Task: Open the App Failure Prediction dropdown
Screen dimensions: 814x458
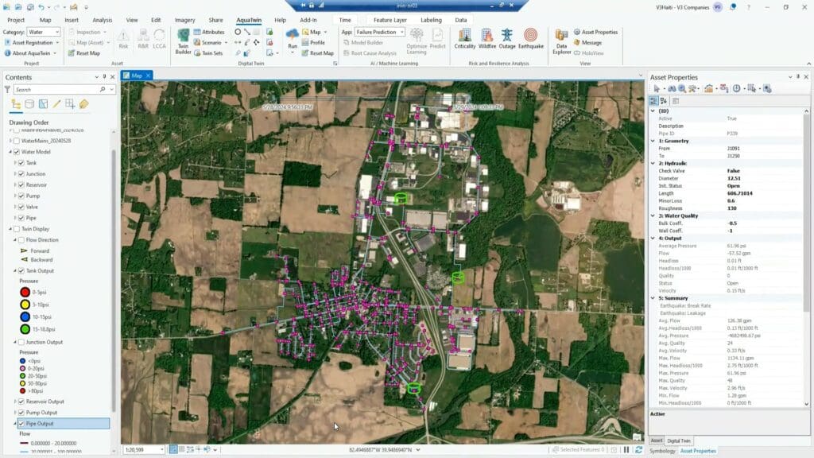Action: 379,32
